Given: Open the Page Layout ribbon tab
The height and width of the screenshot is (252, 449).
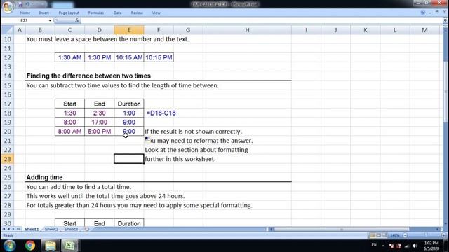Looking at the screenshot, I should coord(69,13).
